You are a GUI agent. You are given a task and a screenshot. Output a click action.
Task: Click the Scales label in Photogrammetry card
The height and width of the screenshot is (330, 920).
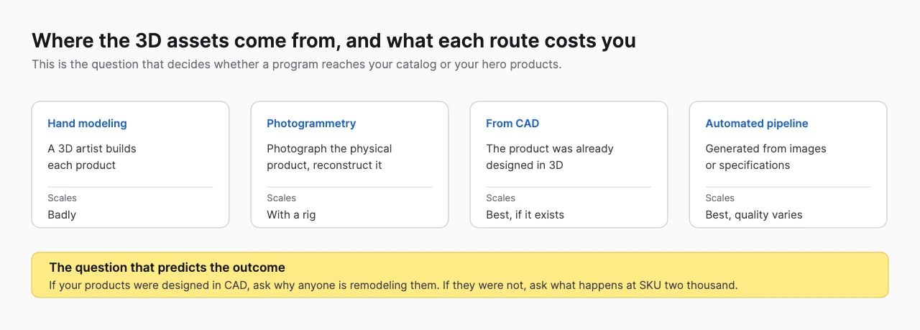tap(281, 198)
